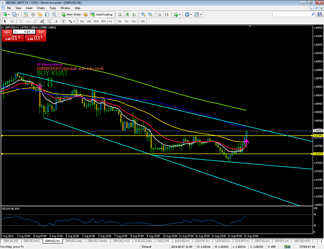This screenshot has height=249, width=324.
Task: Open the File menu
Action: (x=9, y=8)
